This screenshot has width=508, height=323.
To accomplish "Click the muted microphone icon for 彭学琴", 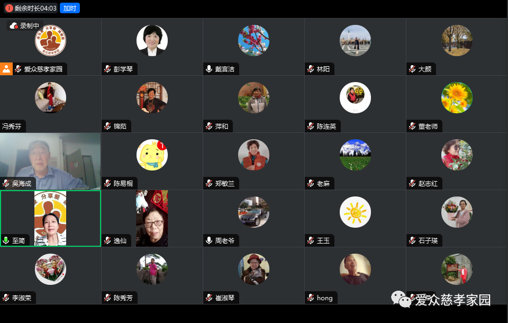I will coord(107,69).
